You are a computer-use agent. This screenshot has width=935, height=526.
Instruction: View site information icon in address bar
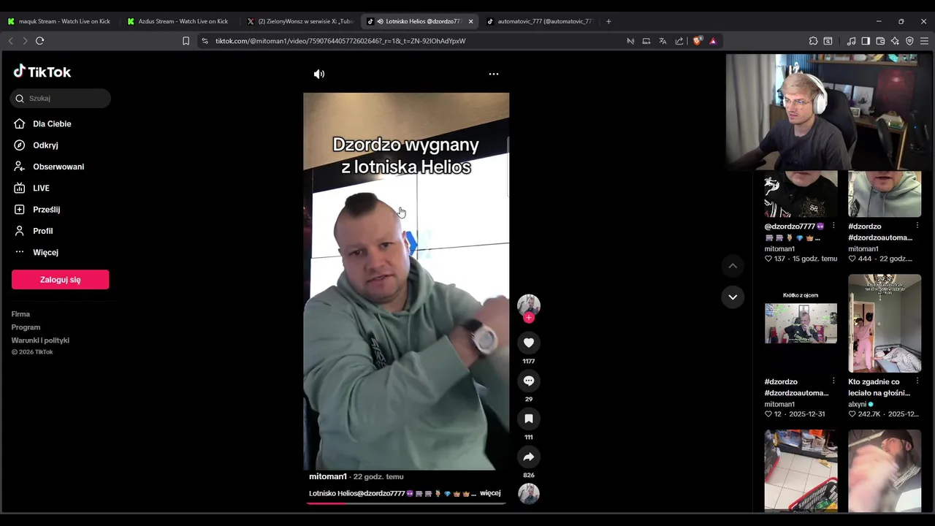tap(205, 41)
